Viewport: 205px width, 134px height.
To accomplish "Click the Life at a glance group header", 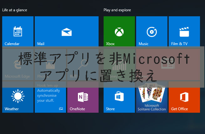I will tap(15, 10).
